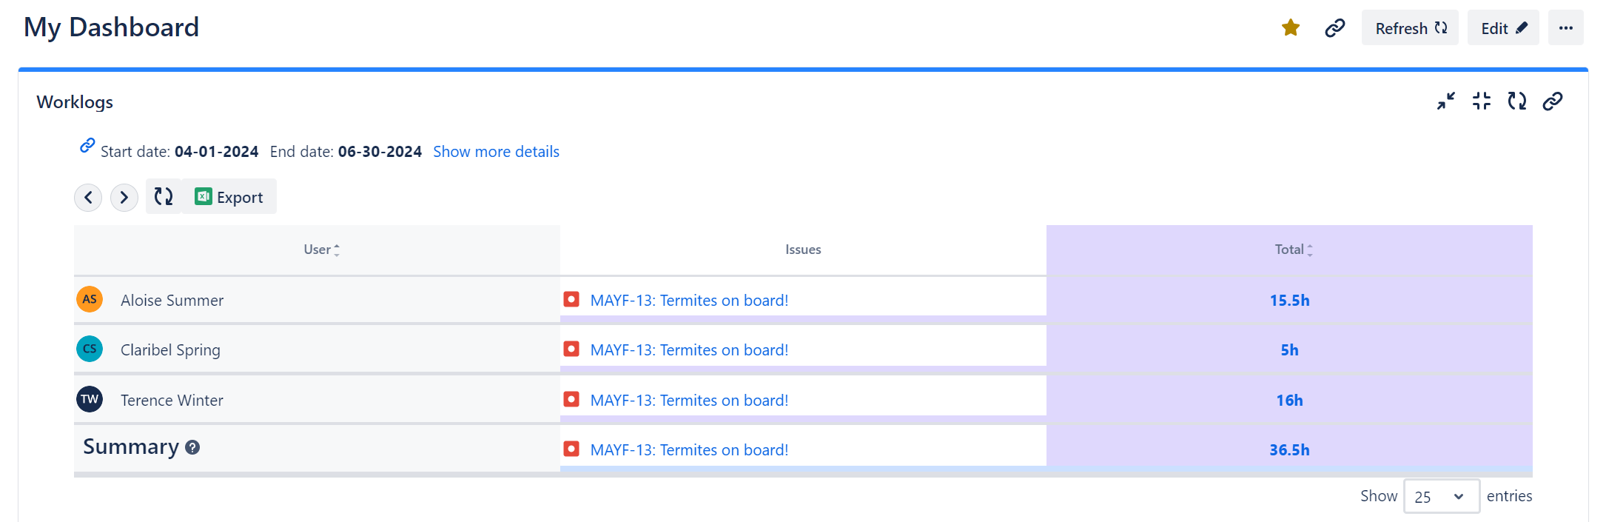Image resolution: width=1606 pixels, height=522 pixels.
Task: Expand Show more details link
Action: (496, 152)
